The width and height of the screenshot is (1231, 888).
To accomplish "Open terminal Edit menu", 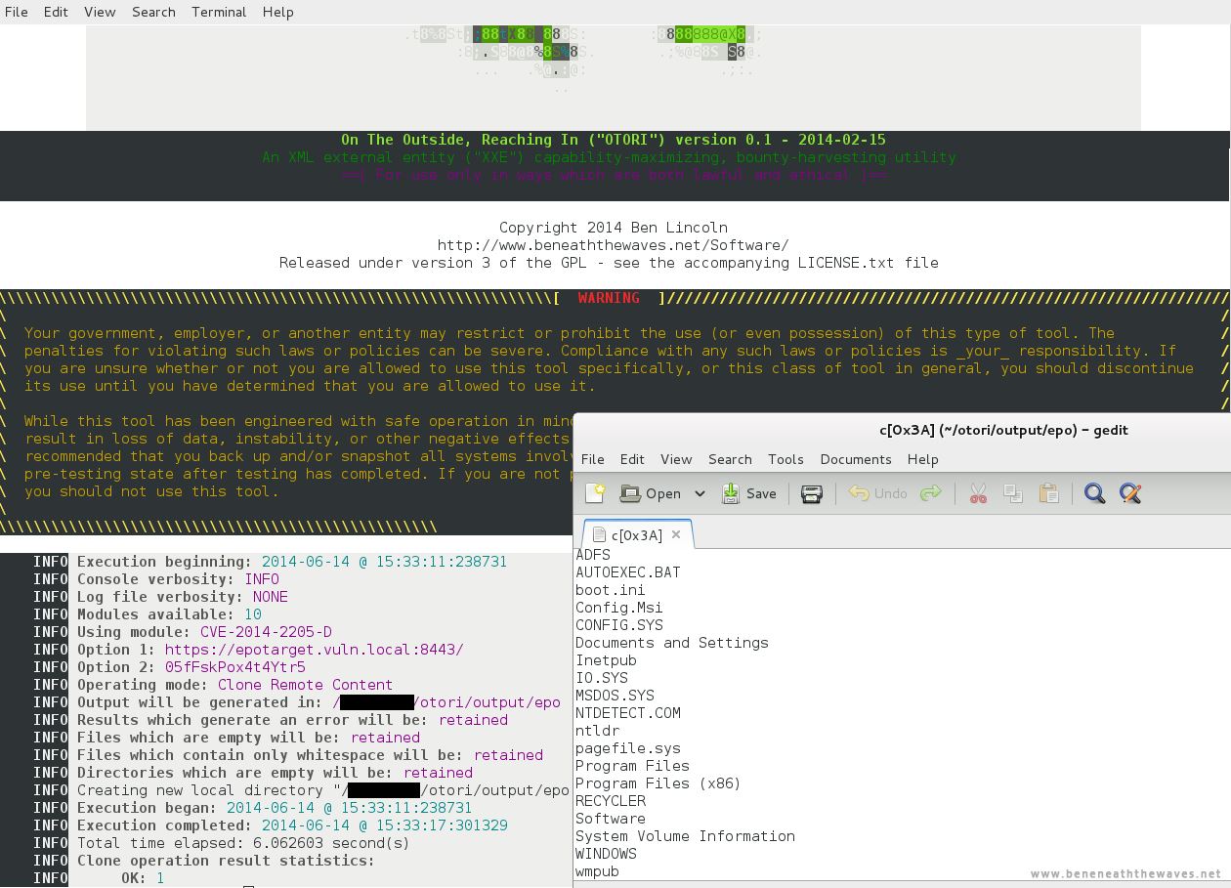I will click(x=56, y=12).
